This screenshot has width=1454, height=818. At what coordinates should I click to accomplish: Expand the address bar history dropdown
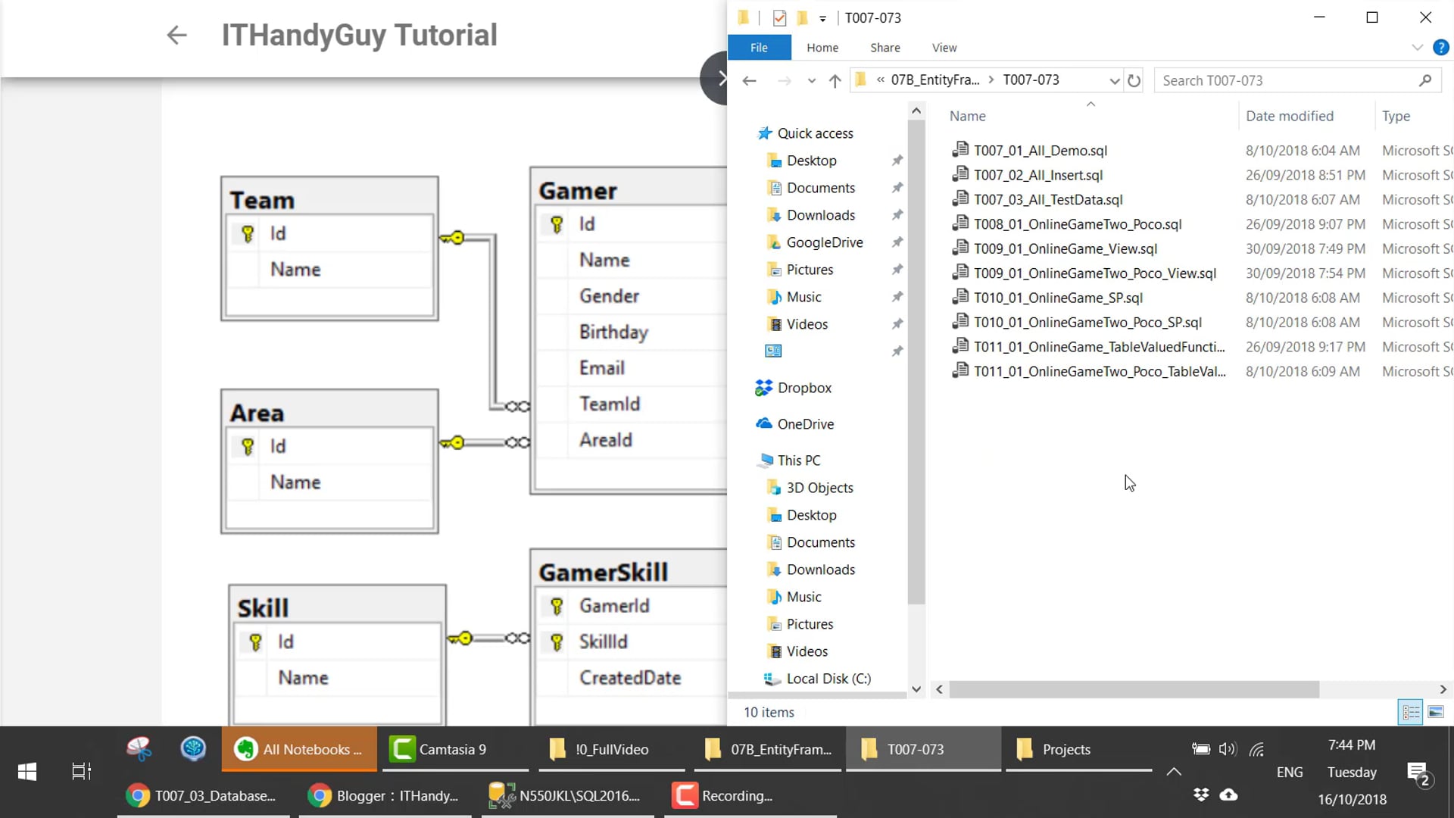coord(1114,80)
